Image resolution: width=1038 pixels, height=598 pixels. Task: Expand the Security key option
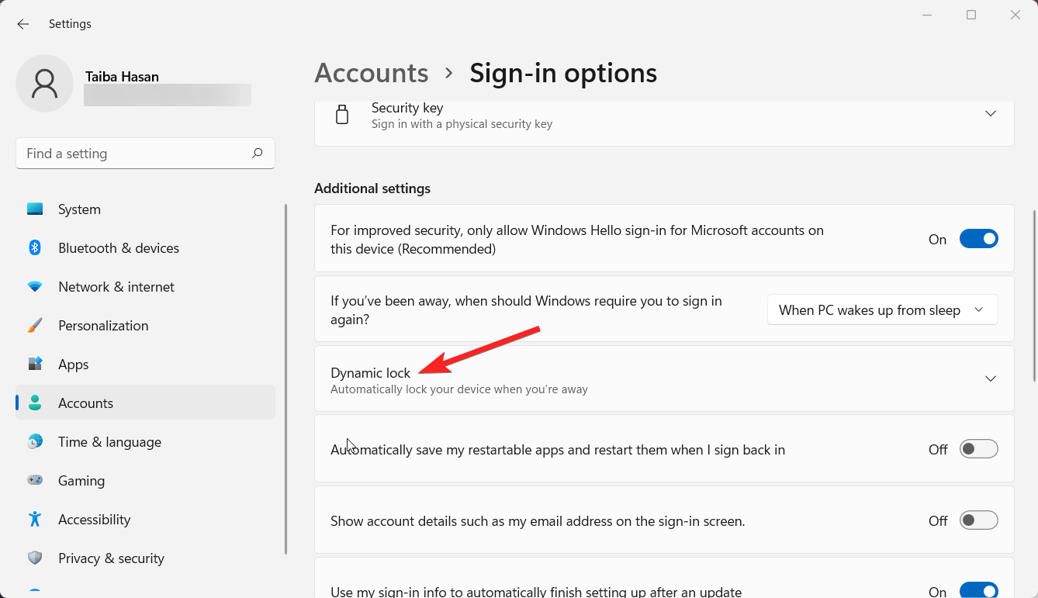(990, 114)
